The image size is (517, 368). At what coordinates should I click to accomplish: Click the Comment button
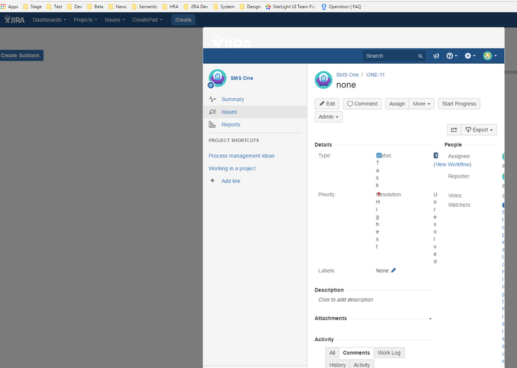pos(362,104)
